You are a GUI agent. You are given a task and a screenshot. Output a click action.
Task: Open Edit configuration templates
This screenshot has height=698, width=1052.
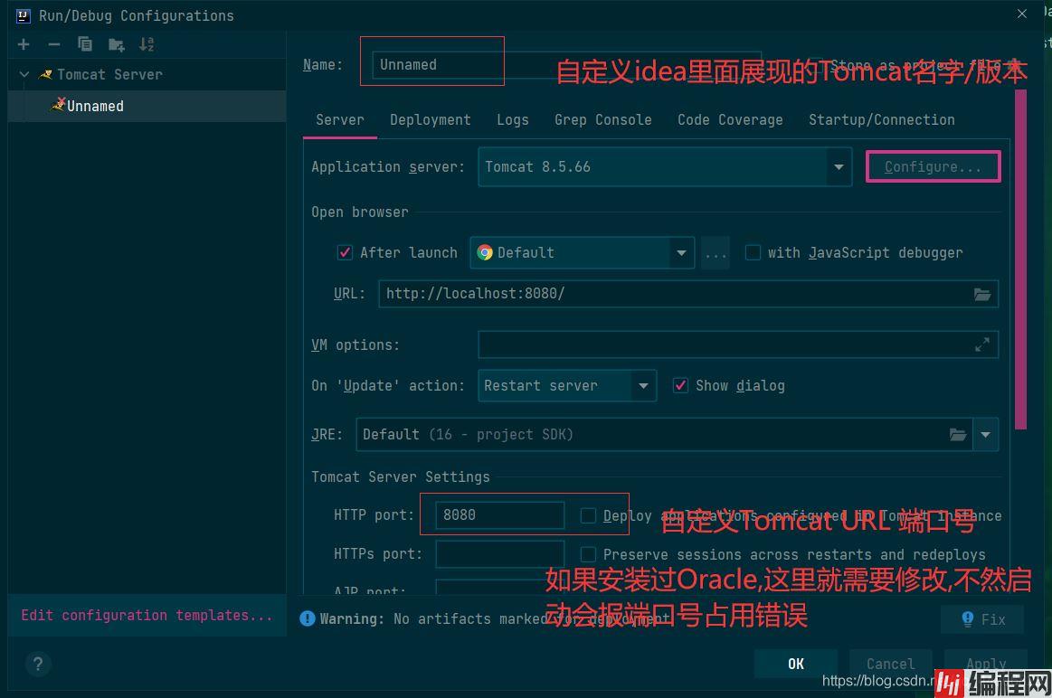147,615
